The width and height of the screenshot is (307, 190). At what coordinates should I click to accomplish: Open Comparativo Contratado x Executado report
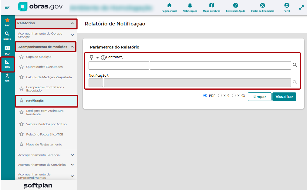[45, 89]
